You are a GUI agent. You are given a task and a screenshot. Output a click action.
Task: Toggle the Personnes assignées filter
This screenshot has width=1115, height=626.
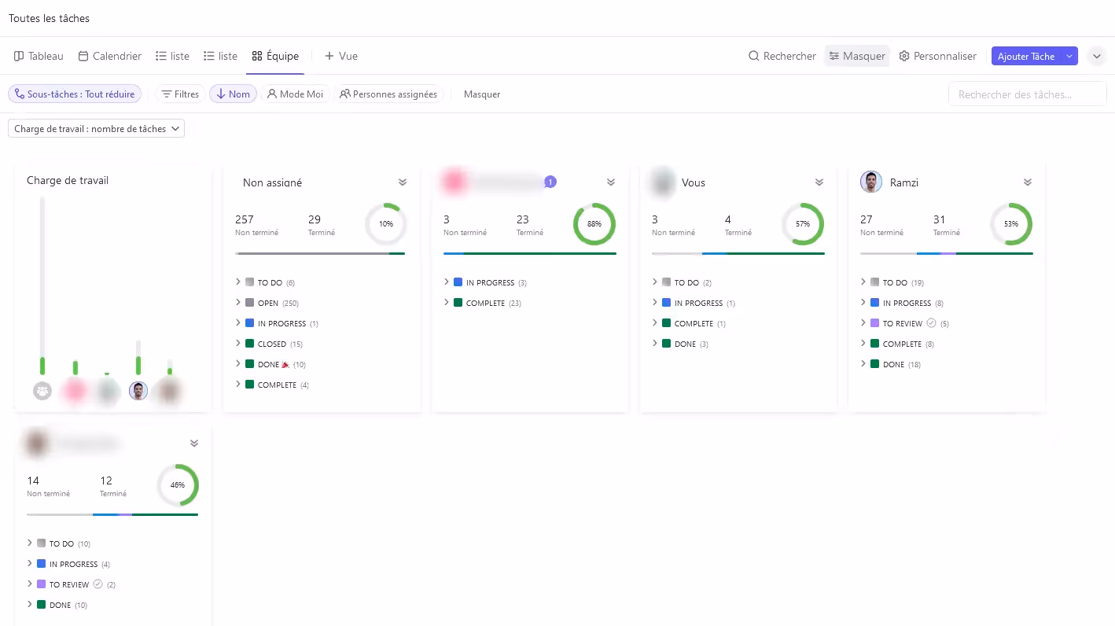[x=388, y=94]
